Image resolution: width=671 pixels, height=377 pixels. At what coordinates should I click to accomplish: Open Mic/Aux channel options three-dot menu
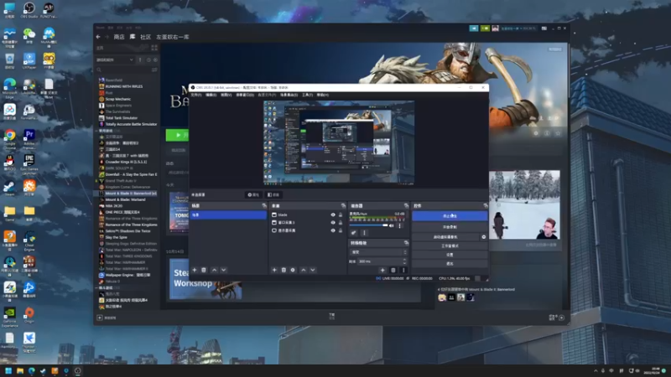pyautogui.click(x=400, y=225)
